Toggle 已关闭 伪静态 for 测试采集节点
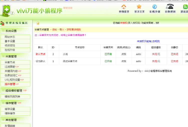Screen dimensions: 188x127 174,61
